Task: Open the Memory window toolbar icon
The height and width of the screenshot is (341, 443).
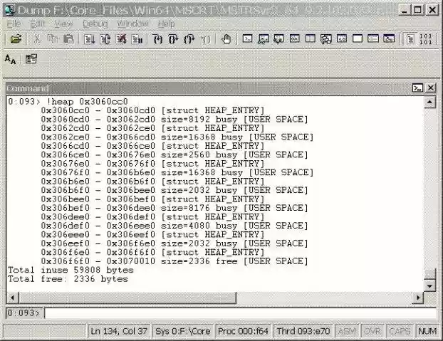Action: [311, 38]
